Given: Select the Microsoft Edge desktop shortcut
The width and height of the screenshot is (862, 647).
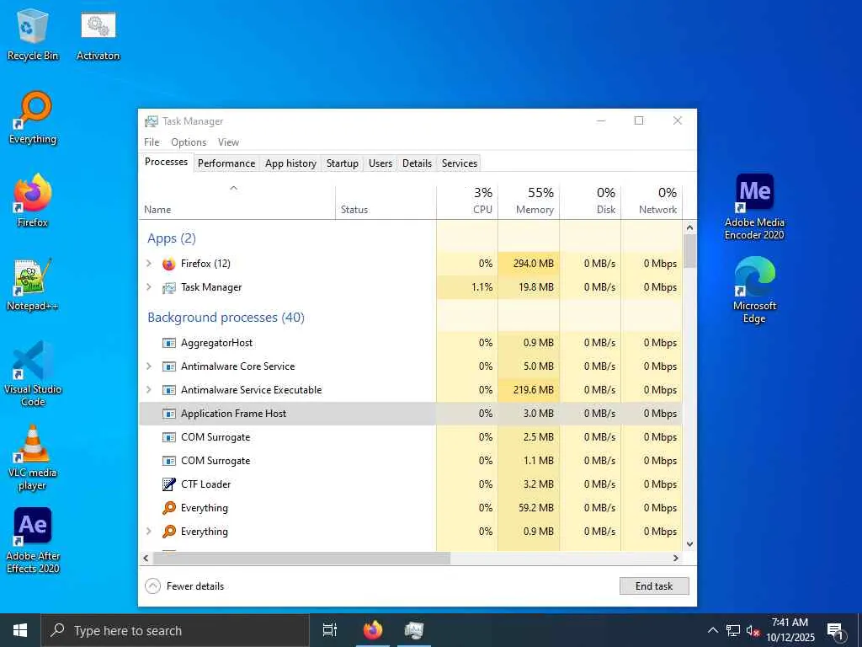Looking at the screenshot, I should 754,291.
